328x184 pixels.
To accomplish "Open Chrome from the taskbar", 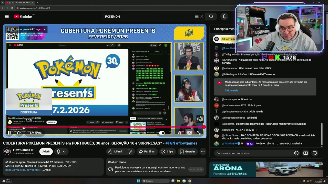I will [190, 181].
